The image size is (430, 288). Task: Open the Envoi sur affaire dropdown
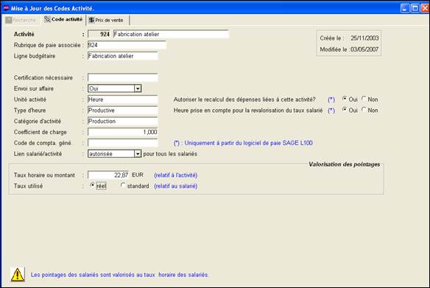(138, 88)
